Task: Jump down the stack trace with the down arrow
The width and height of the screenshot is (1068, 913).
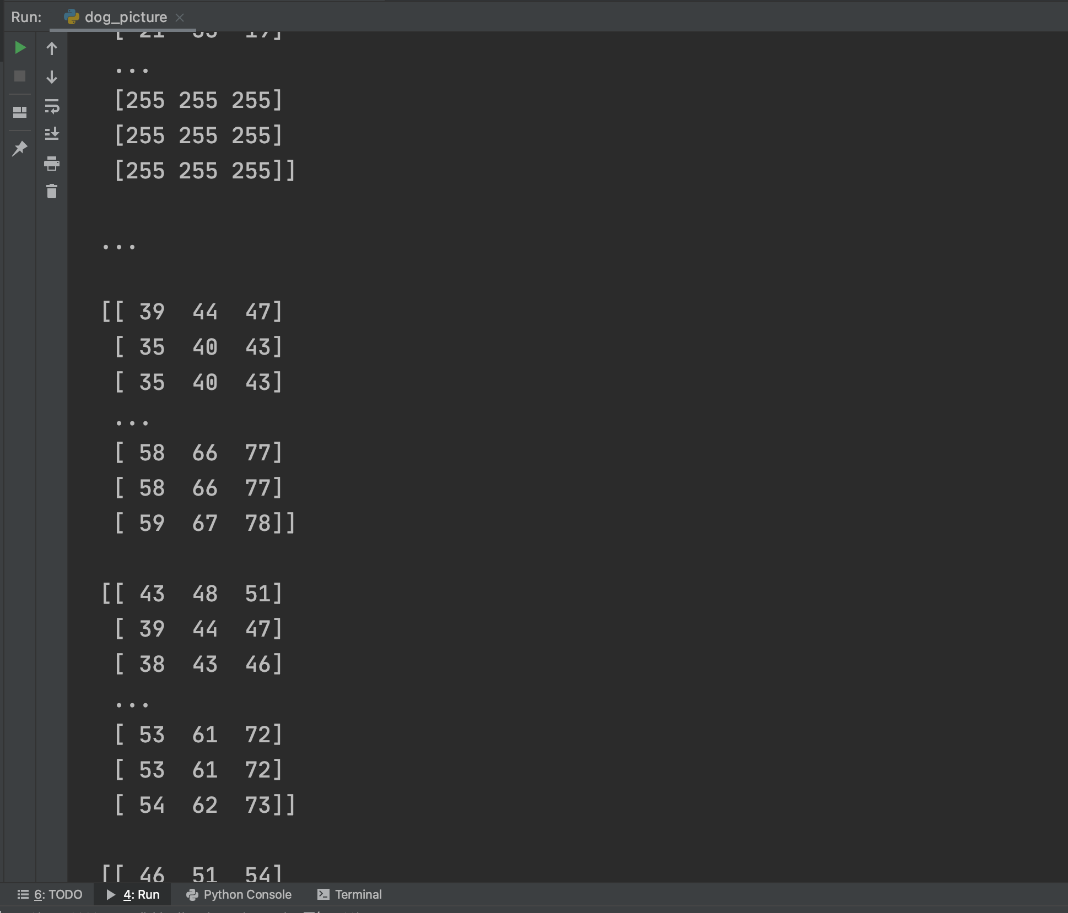Action: pyautogui.click(x=52, y=77)
